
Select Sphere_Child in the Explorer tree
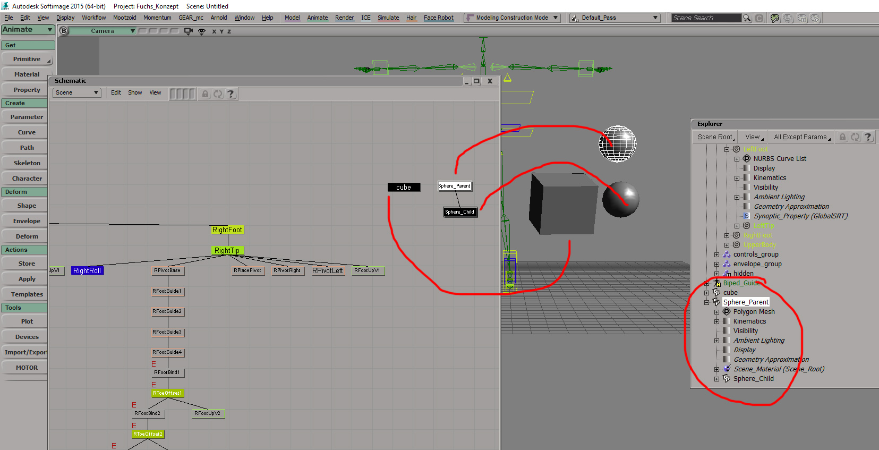click(753, 379)
